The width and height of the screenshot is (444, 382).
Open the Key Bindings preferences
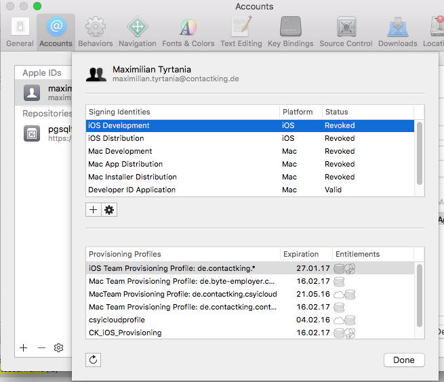pos(291,33)
